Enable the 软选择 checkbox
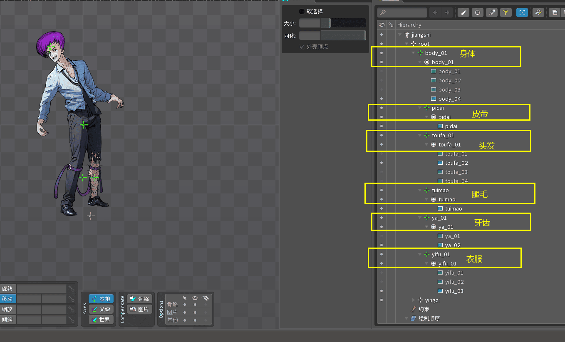This screenshot has height=342, width=565. click(302, 11)
